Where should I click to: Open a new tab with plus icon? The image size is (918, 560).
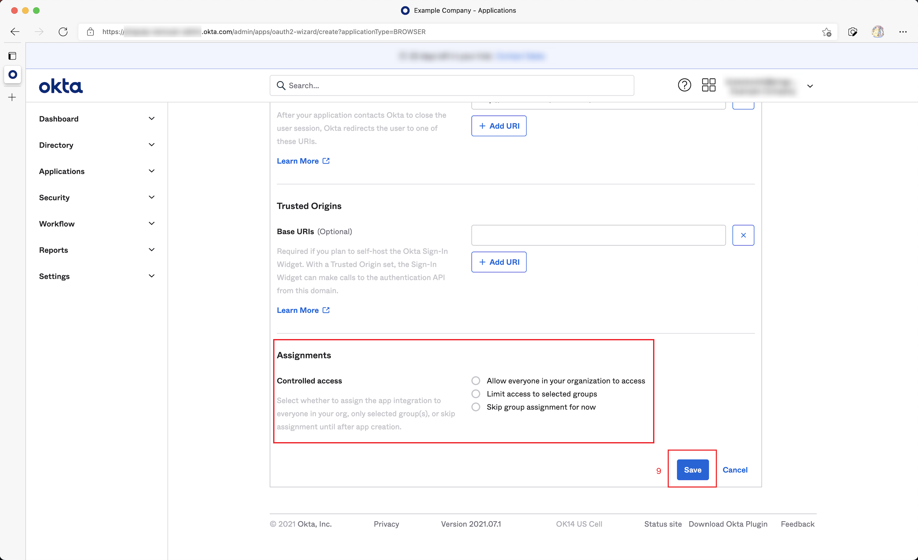[x=12, y=98]
